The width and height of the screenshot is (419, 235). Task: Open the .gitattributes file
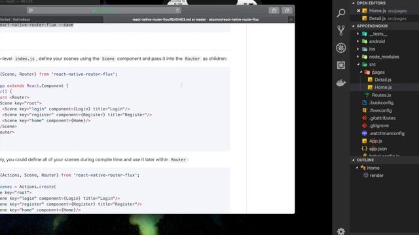click(x=382, y=118)
